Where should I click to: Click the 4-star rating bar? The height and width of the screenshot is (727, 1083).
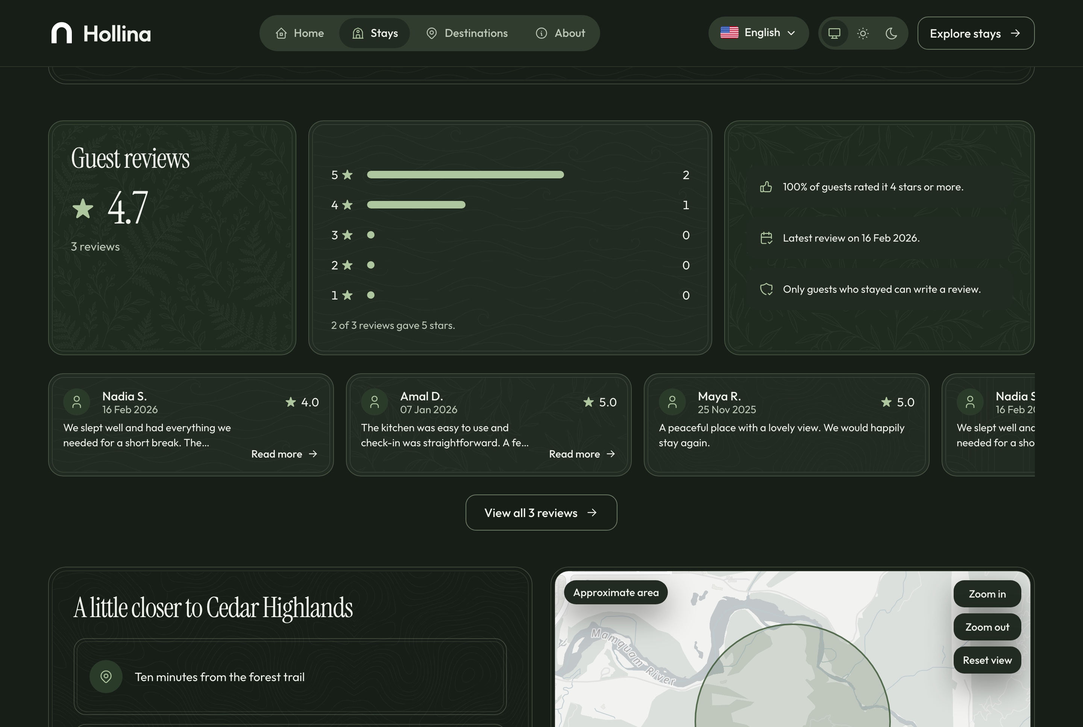[x=416, y=205]
